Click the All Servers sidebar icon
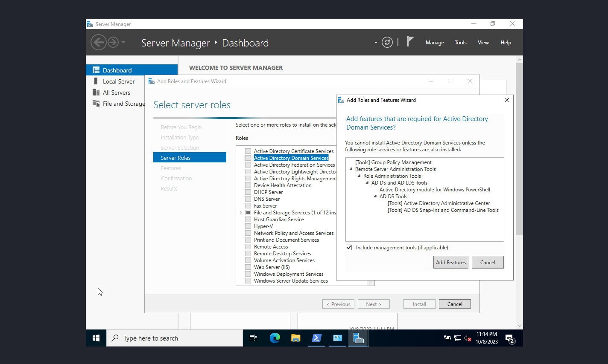This screenshot has height=364, width=608. 96,92
